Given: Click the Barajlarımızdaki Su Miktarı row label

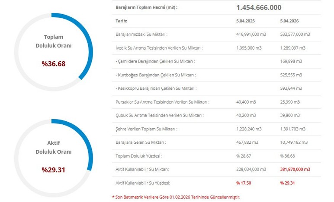Looking at the screenshot, I should (x=141, y=34).
